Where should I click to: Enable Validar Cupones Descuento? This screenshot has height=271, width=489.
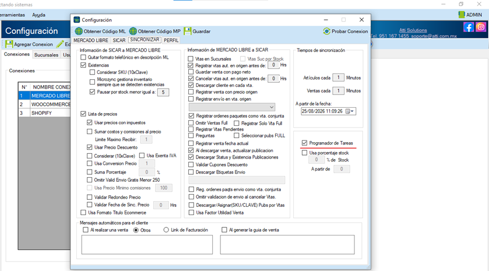coord(191,165)
